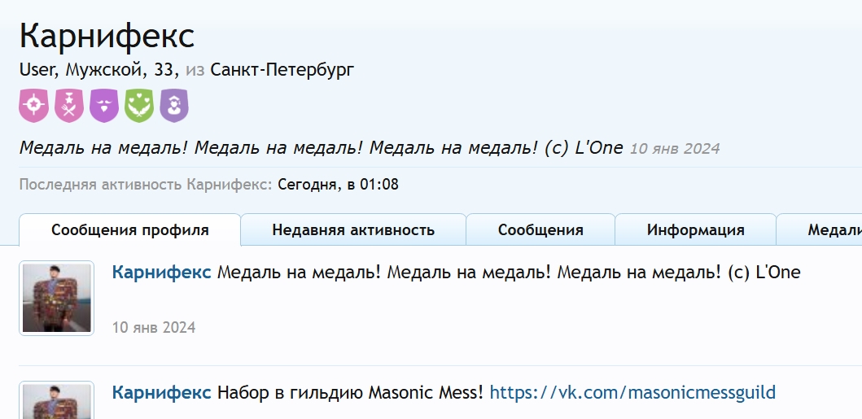Screen dimensions: 862x419
Task: Open the purple mustache and beard medal badge
Action: tap(104, 106)
